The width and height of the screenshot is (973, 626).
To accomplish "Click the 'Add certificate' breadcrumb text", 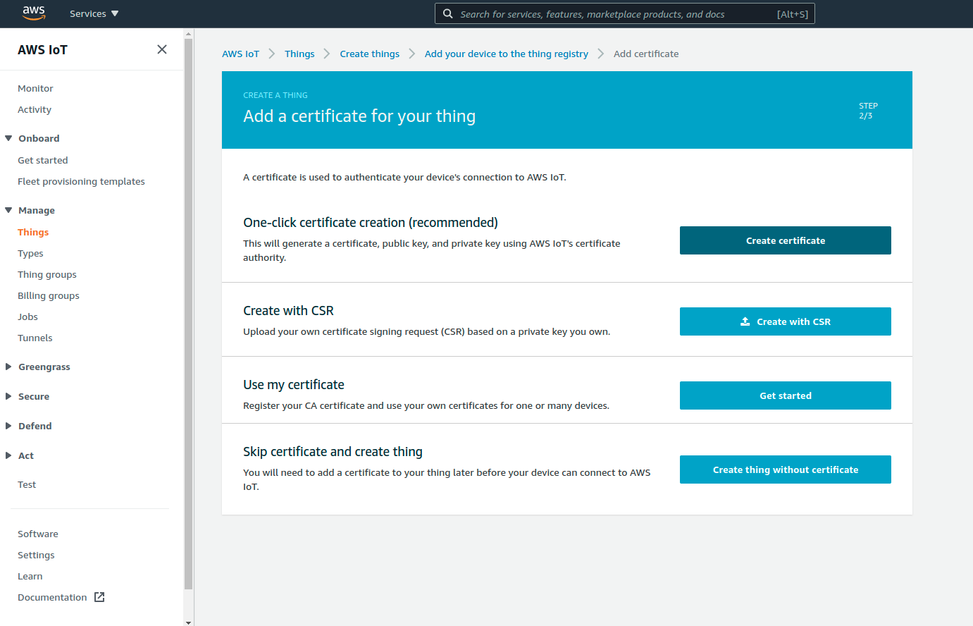I will (x=646, y=54).
